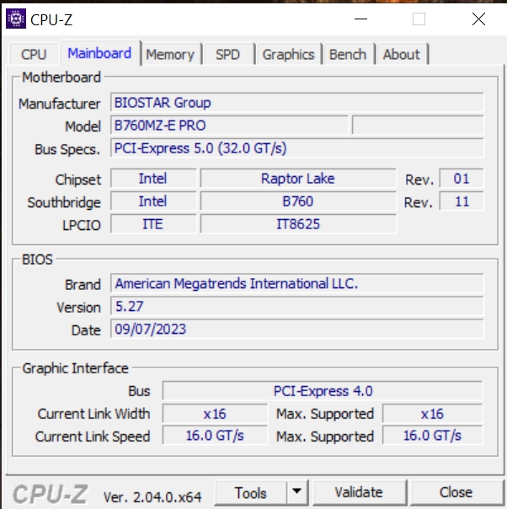This screenshot has height=509, width=507.
Task: Click the BIOS Date 09/07/2023
Action: click(x=297, y=330)
